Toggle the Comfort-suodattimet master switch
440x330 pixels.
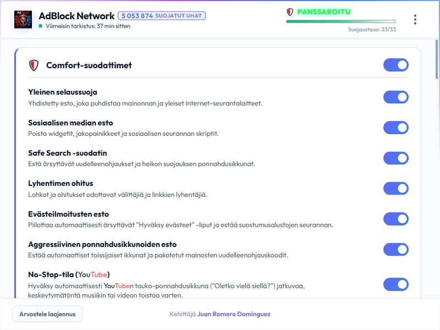tap(395, 65)
